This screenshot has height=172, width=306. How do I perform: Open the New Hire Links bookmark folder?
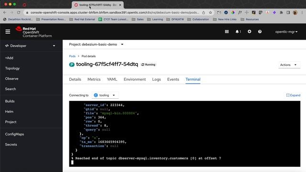(225, 19)
